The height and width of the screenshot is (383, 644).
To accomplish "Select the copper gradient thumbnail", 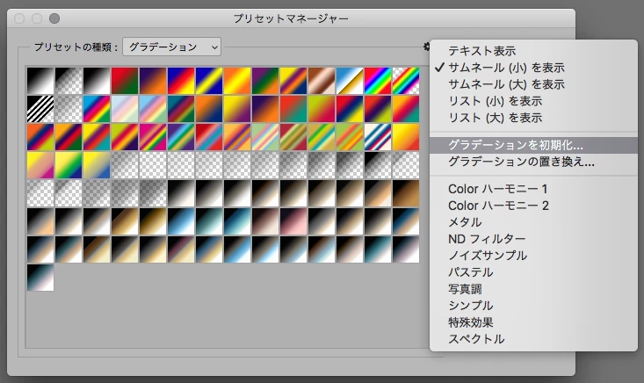I will pyautogui.click(x=322, y=81).
